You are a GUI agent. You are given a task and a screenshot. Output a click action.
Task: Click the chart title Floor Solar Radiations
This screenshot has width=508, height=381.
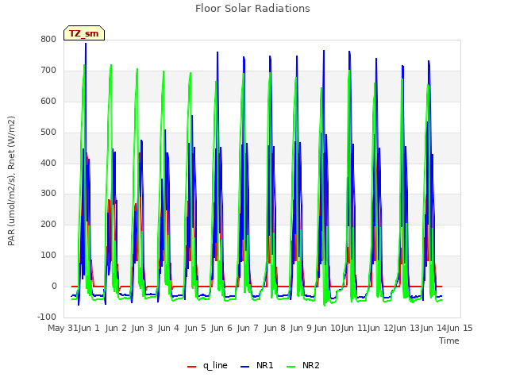pos(252,9)
